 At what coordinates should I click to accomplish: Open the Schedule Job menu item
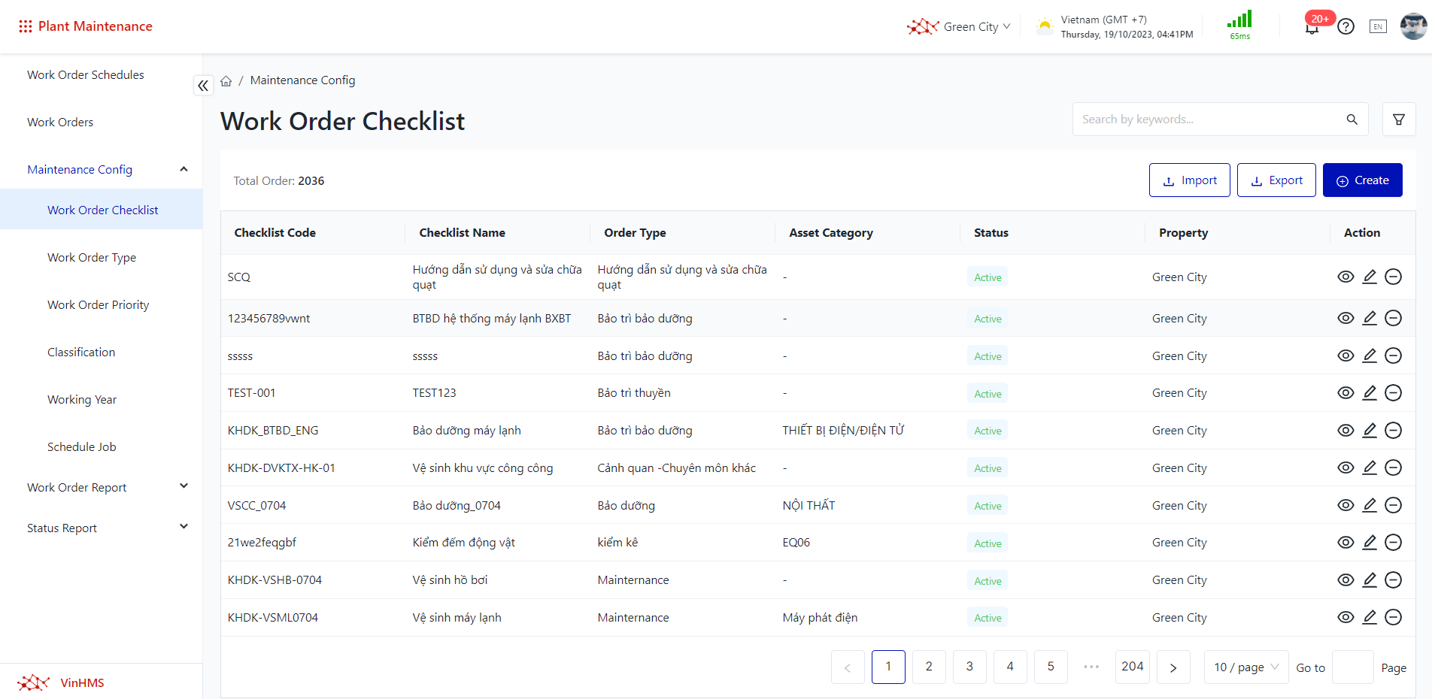(x=81, y=446)
